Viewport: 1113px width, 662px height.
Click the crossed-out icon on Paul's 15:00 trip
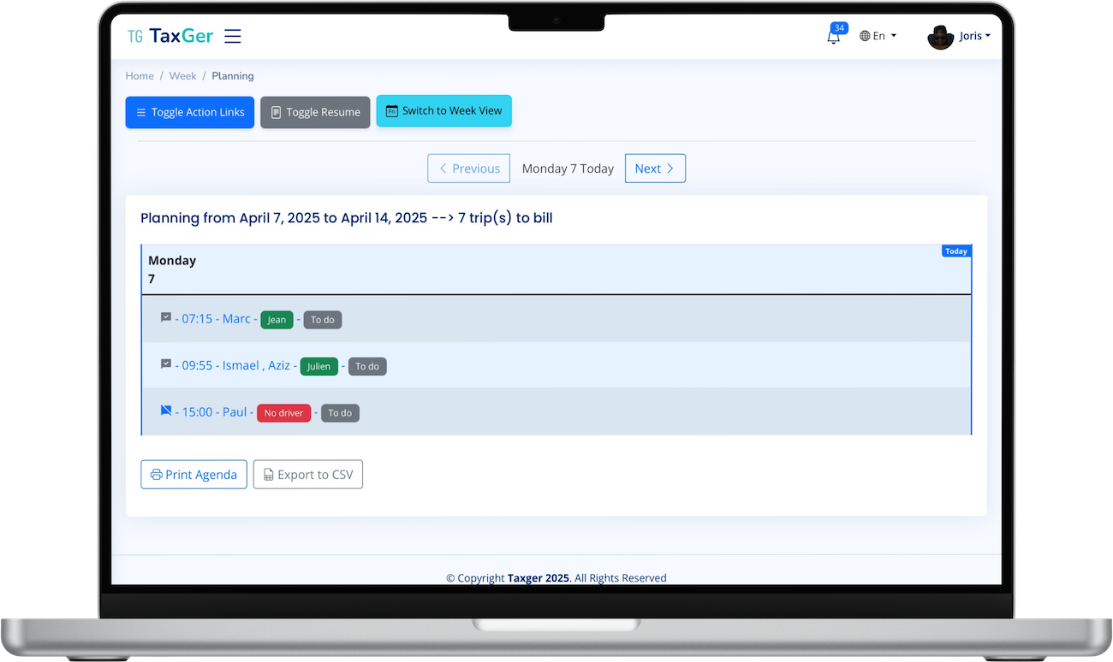click(x=166, y=411)
